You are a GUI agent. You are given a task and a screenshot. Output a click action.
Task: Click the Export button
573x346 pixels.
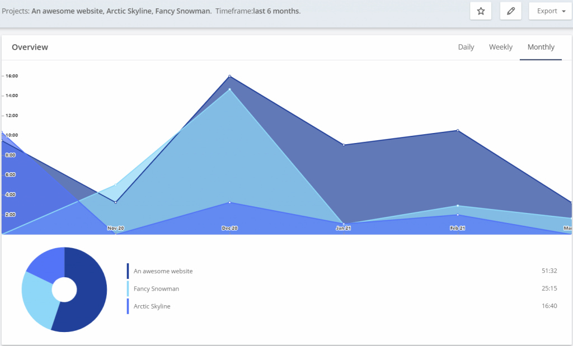pos(546,11)
